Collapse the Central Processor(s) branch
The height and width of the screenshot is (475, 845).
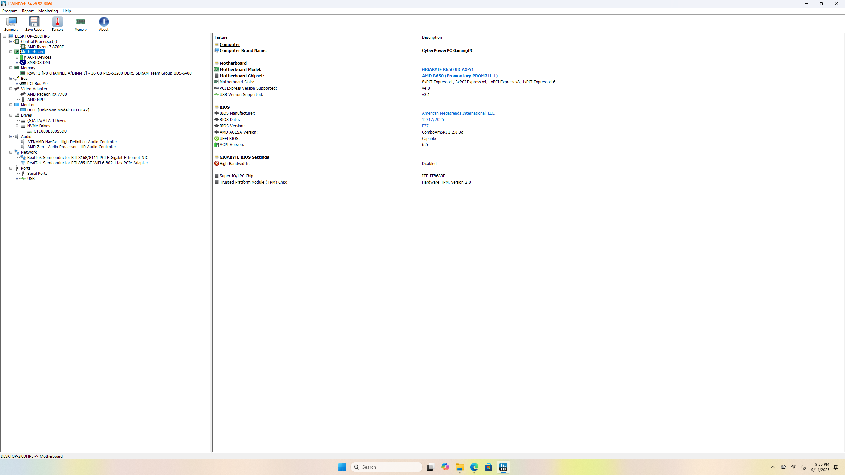pyautogui.click(x=11, y=42)
